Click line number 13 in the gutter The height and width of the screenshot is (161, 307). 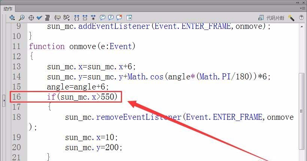tap(16, 67)
